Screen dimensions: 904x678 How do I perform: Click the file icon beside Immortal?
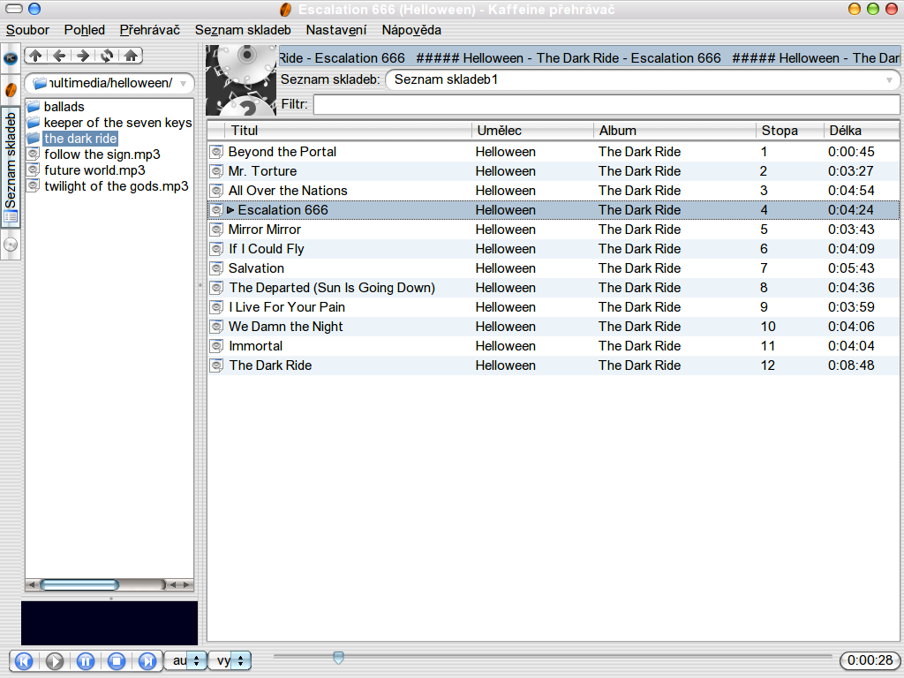pyautogui.click(x=216, y=346)
